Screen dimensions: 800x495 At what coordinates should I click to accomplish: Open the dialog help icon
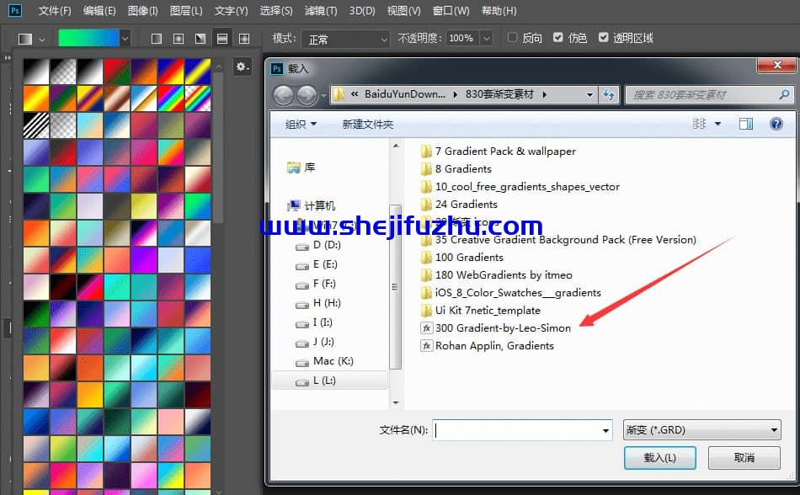click(776, 124)
